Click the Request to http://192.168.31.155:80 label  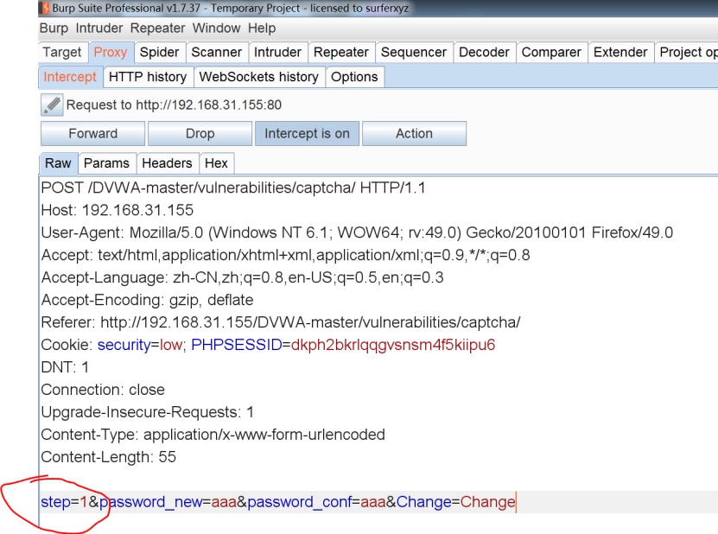point(174,105)
